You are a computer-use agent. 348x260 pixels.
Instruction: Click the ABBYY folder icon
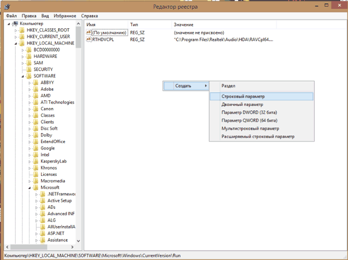pyautogui.click(x=35, y=83)
